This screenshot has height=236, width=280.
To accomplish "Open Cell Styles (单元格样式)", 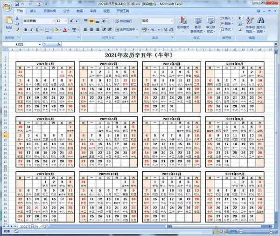I will click(x=211, y=25).
